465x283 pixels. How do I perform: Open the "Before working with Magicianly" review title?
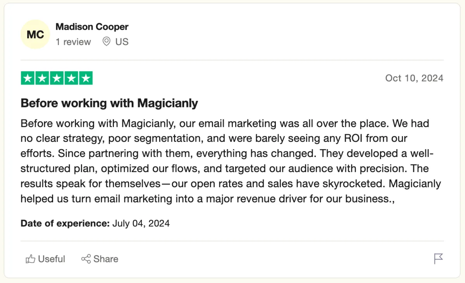pyautogui.click(x=109, y=103)
